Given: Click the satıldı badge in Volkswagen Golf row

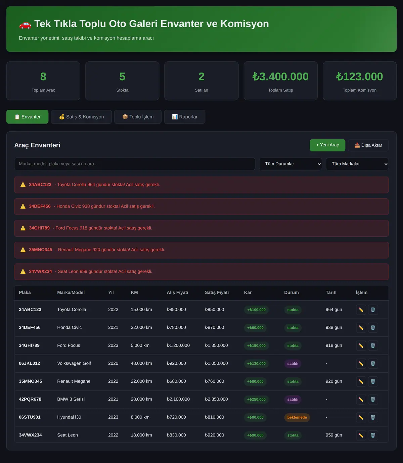Looking at the screenshot, I should point(293,364).
